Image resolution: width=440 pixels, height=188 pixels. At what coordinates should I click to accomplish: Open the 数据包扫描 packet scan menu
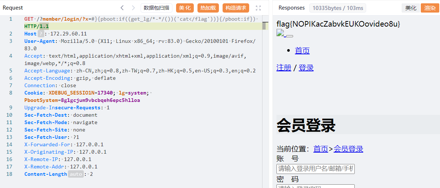pyautogui.click(x=157, y=8)
